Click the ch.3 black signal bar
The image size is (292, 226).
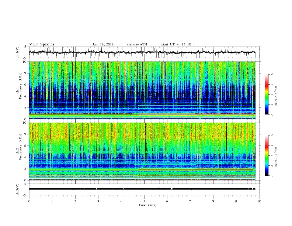(142, 189)
